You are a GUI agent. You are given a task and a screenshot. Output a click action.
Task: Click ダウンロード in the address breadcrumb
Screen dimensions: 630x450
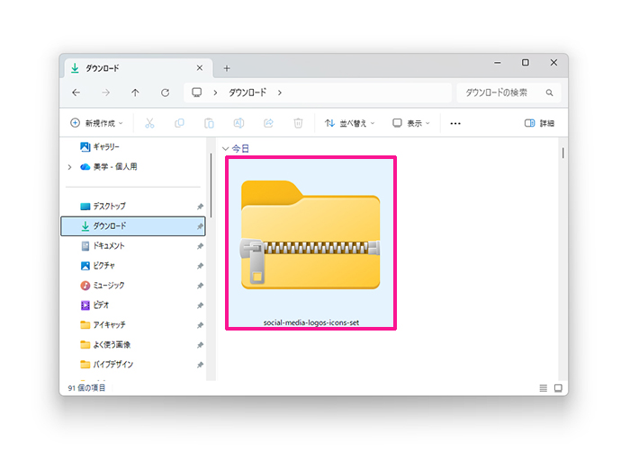[247, 93]
